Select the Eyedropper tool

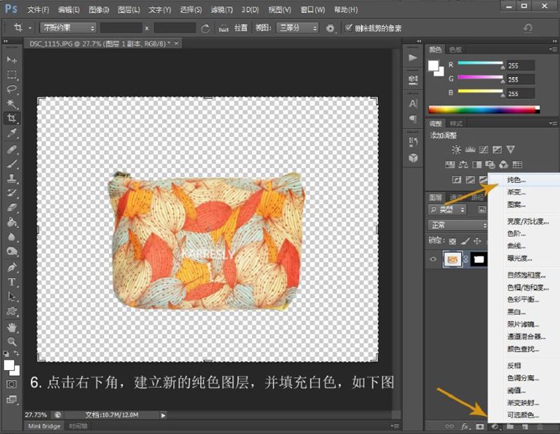tap(12, 133)
